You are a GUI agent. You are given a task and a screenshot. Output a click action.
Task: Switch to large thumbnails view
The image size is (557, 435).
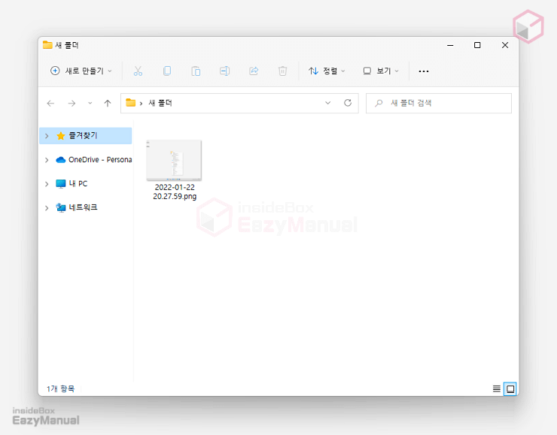[x=510, y=389]
